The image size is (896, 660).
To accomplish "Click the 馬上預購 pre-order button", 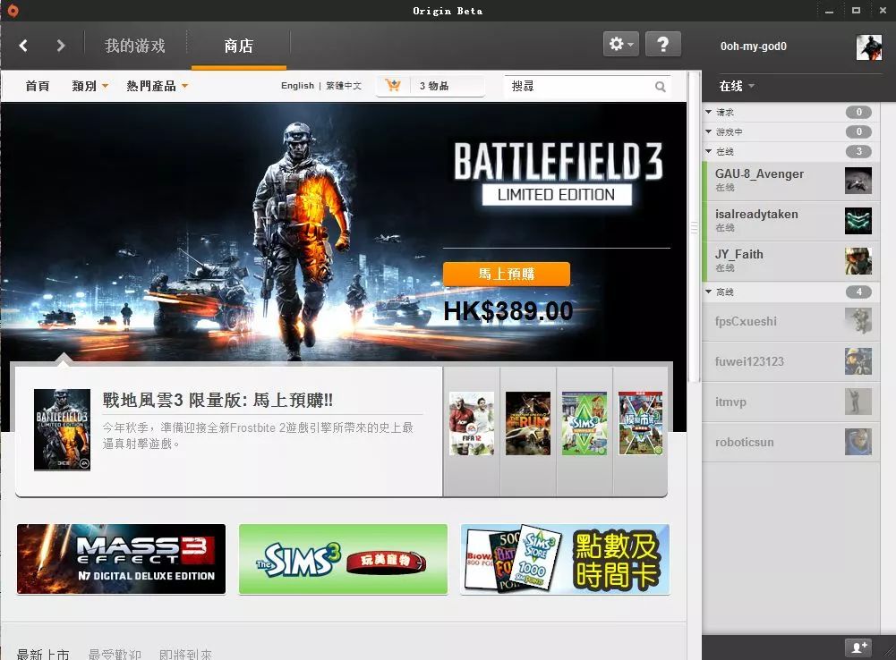I will (x=508, y=274).
